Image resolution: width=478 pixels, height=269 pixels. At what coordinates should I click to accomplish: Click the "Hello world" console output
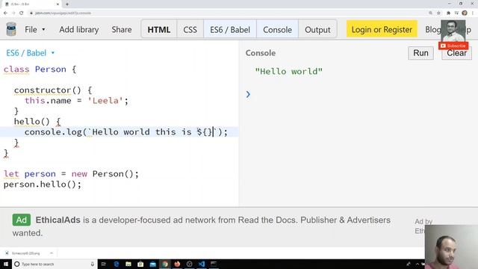tap(289, 72)
